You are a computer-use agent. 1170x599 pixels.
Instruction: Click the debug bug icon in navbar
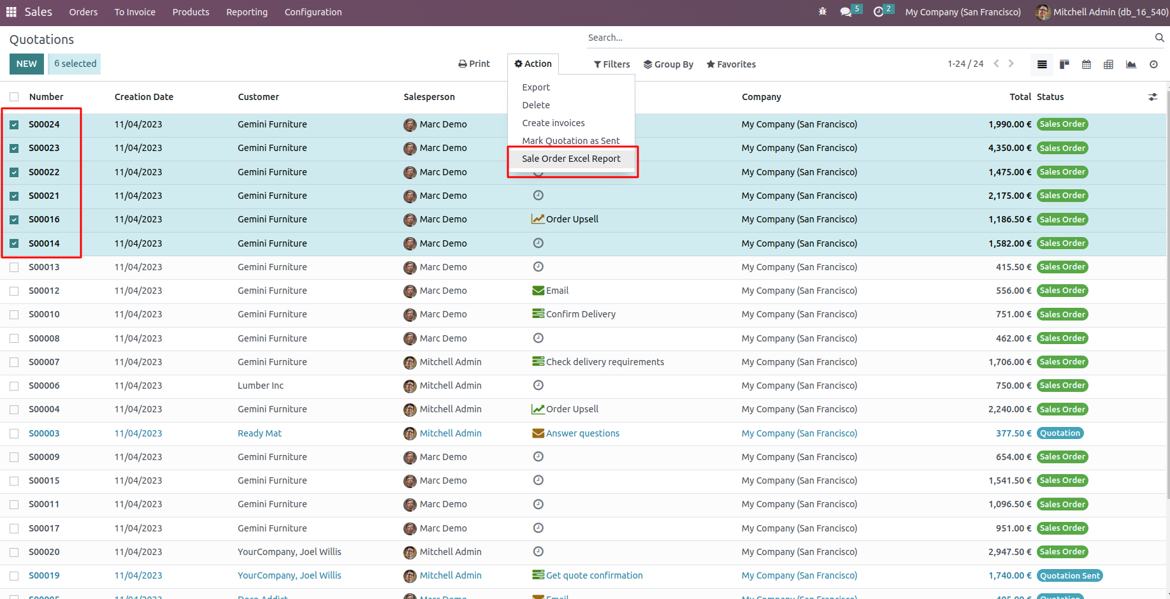[x=823, y=12]
